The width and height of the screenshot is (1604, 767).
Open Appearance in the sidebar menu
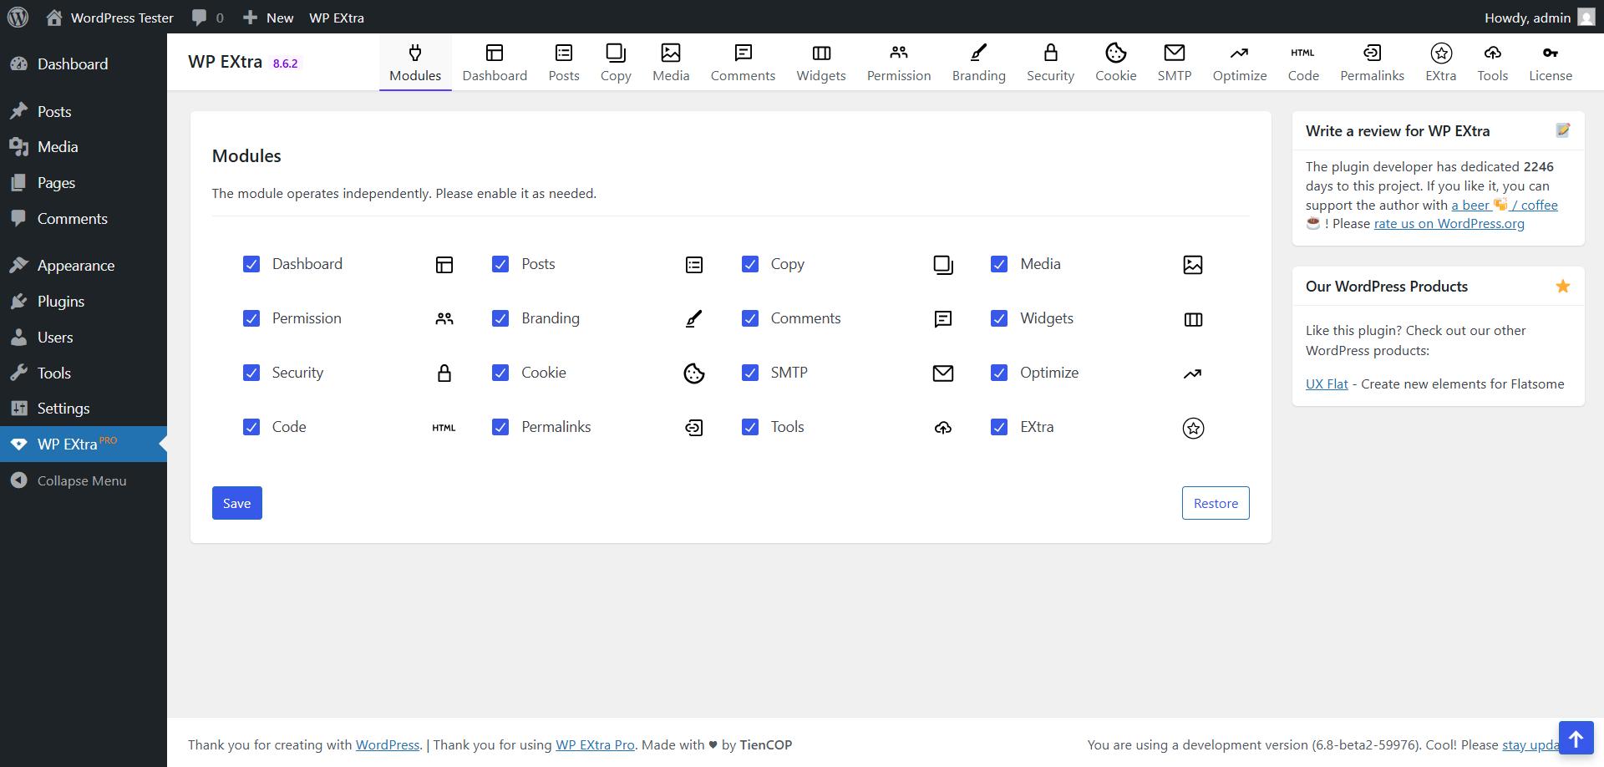pos(83,266)
